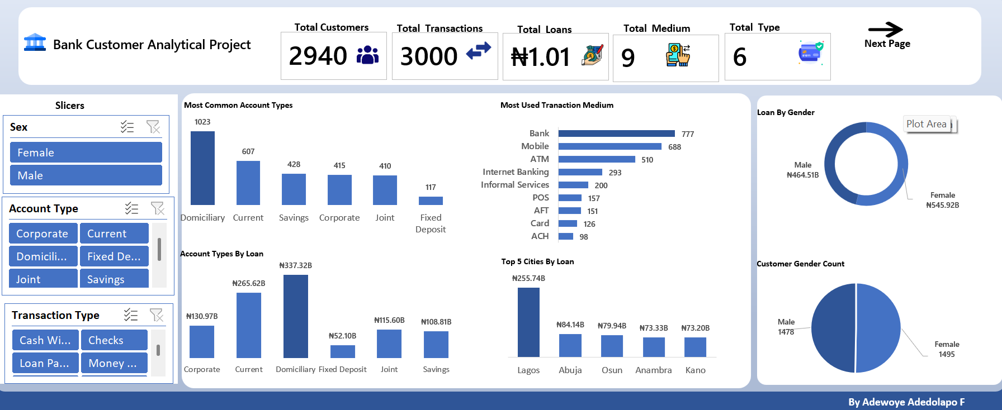Click the Domiciliary bar showing 1023
Screen dimensions: 1002x410
coord(202,168)
